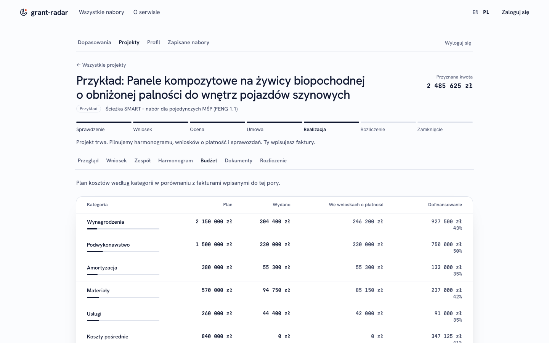
Task: Switch language to PL
Action: pos(486,12)
